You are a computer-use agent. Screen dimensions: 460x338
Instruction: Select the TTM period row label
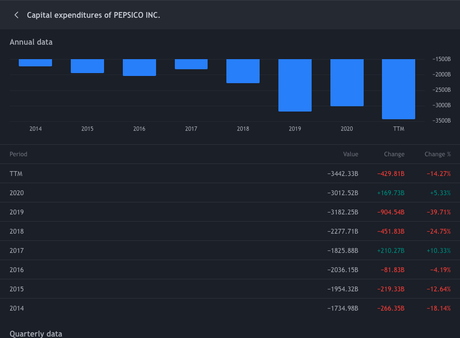click(x=16, y=174)
